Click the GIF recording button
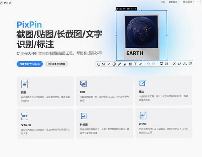Screen dimensions: 202x157 (x=167, y=64)
